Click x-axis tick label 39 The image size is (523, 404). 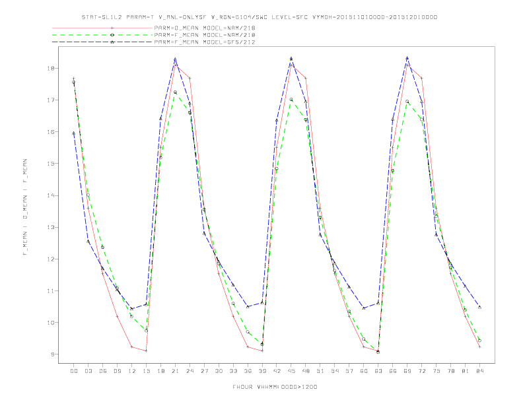(262, 371)
